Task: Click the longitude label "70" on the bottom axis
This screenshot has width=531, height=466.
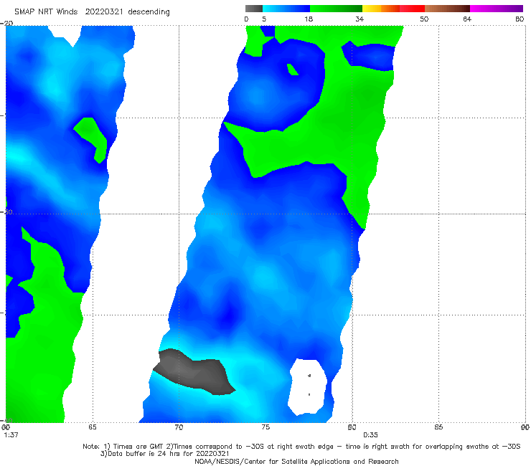Action: click(x=179, y=427)
